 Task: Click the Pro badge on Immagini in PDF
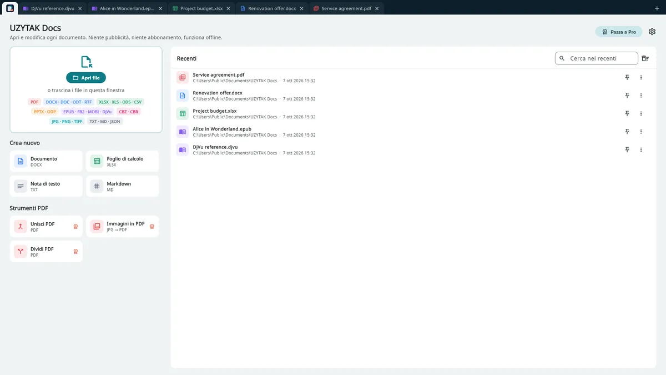(x=152, y=227)
